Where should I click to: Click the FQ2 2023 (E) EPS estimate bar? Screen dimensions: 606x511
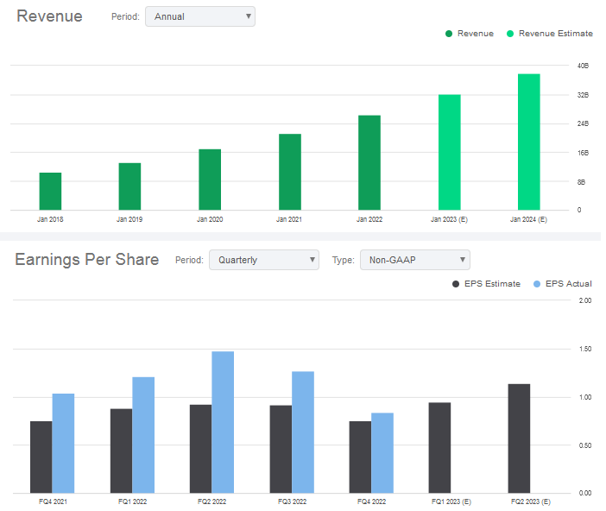pos(519,438)
